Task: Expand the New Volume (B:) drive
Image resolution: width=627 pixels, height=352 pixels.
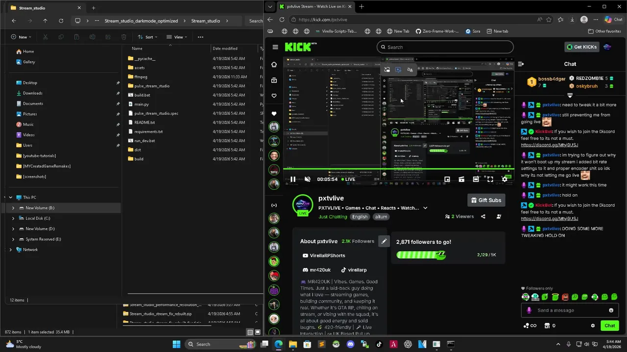Action: (13, 208)
